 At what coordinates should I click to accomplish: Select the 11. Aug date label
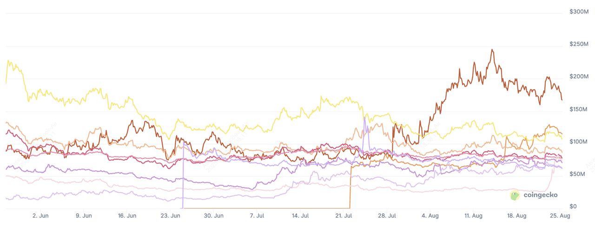tap(473, 216)
